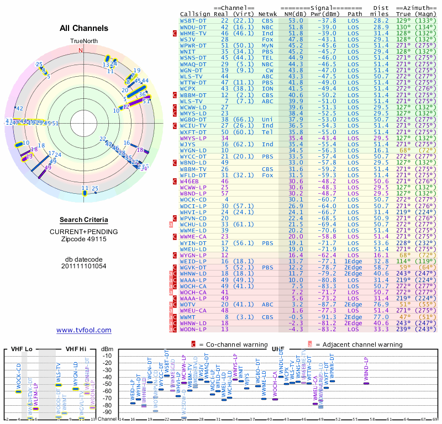Click the 'Adjacent channel warning' legend text
This screenshot has width=442, height=424.
[362, 344]
